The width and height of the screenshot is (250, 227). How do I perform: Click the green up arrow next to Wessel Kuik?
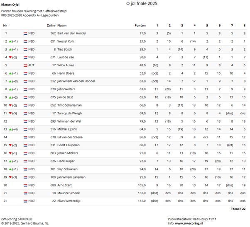[x=9, y=41]
